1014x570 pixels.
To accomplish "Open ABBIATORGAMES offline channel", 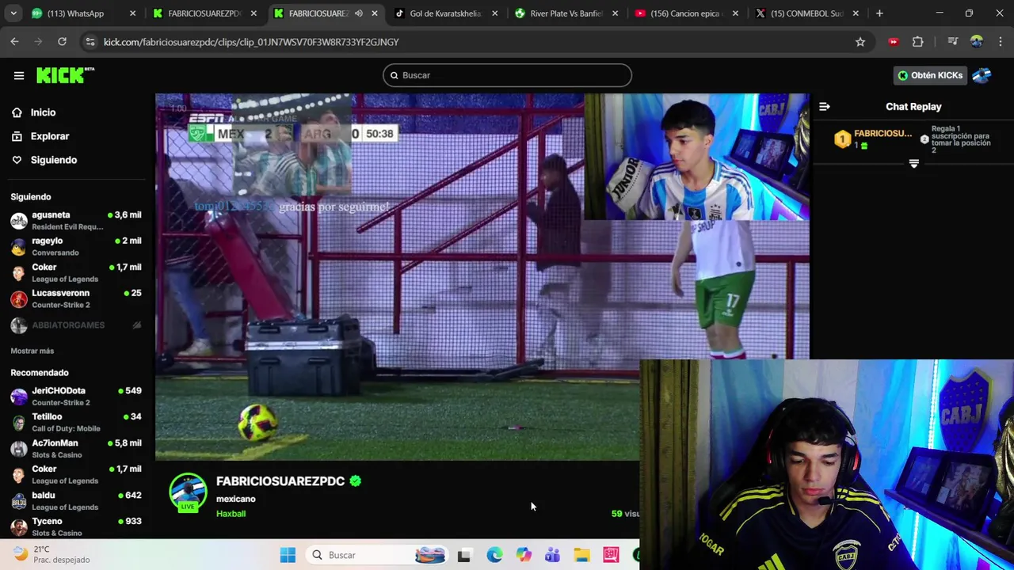I will click(x=76, y=325).
